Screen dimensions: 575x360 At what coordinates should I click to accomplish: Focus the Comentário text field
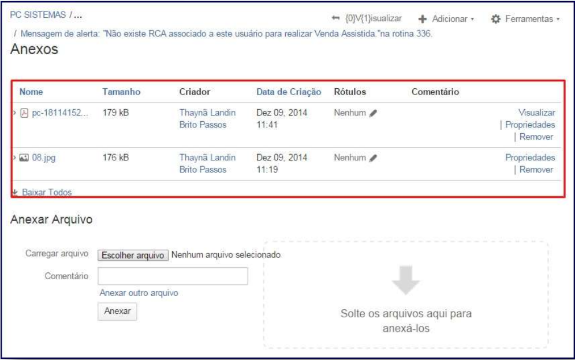tap(173, 276)
